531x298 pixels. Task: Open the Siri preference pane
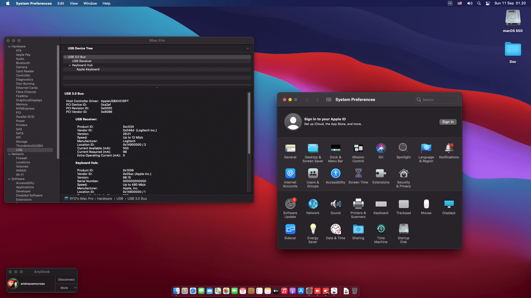381,151
